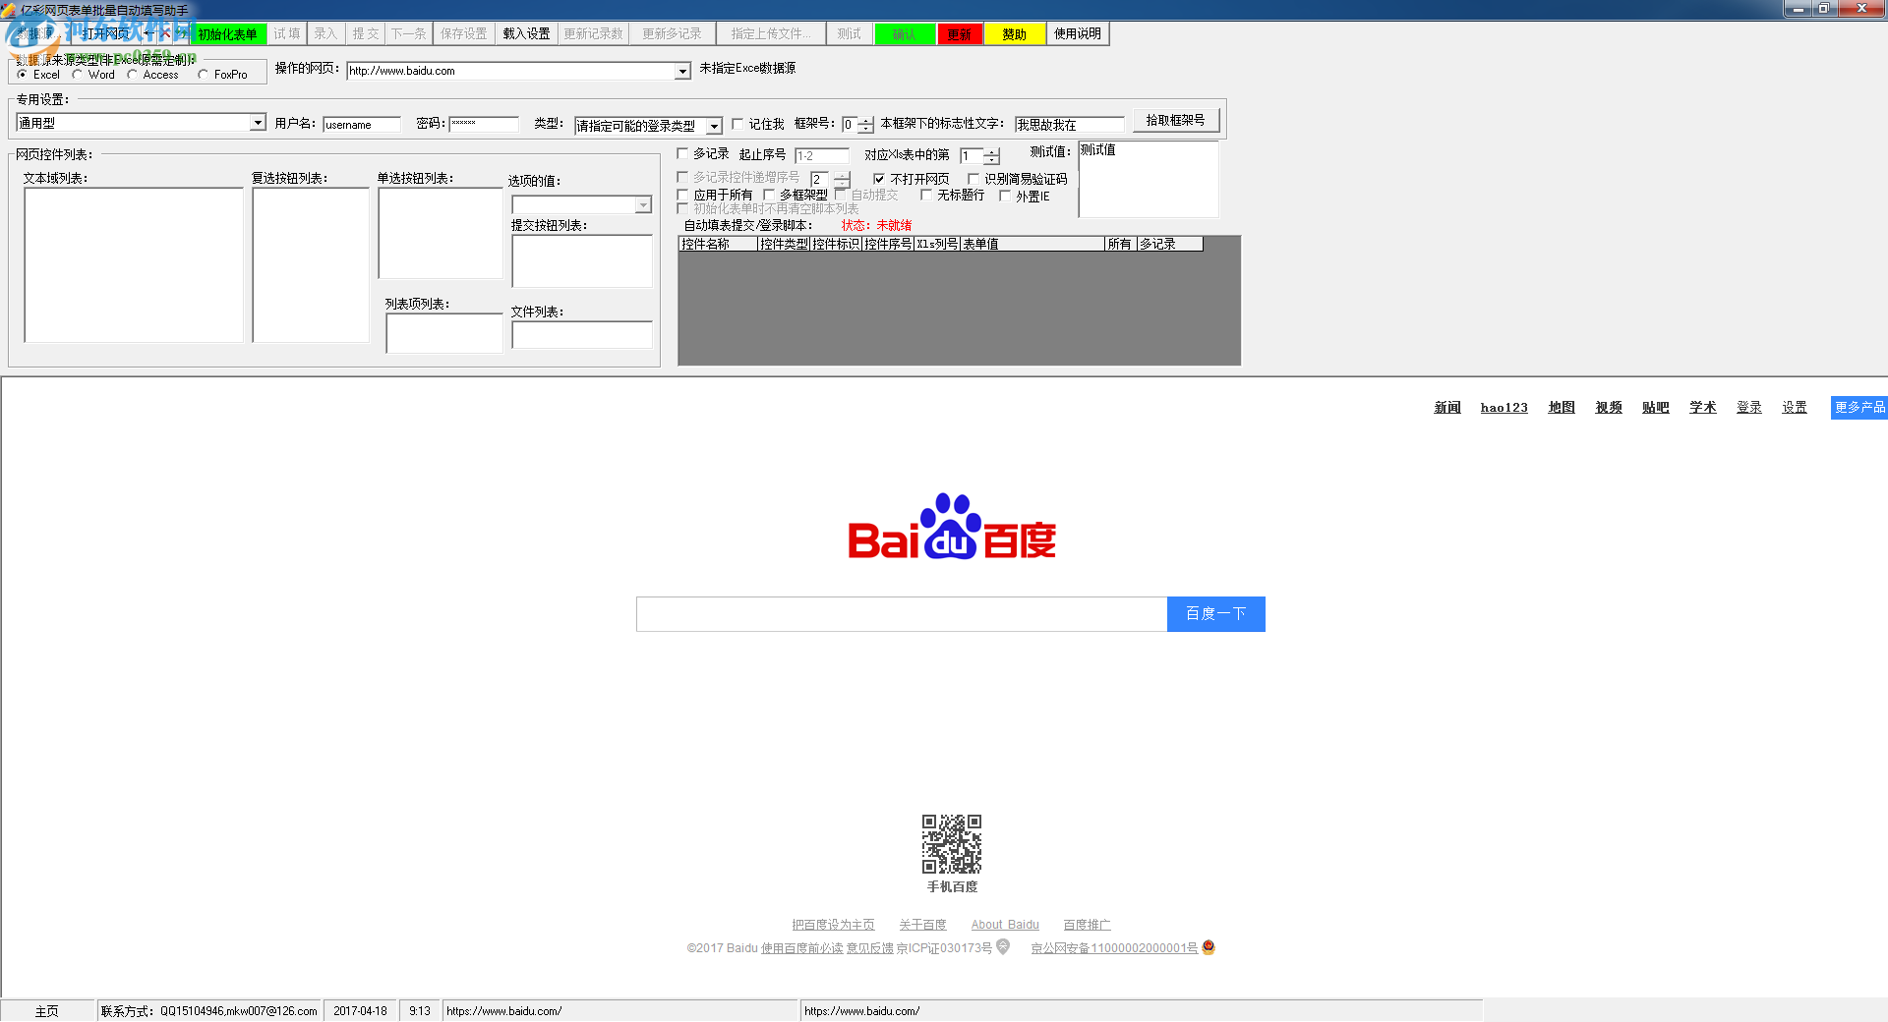Click the 百度推广 footer link
Viewport: 1888px width, 1022px height.
pyautogui.click(x=1087, y=925)
